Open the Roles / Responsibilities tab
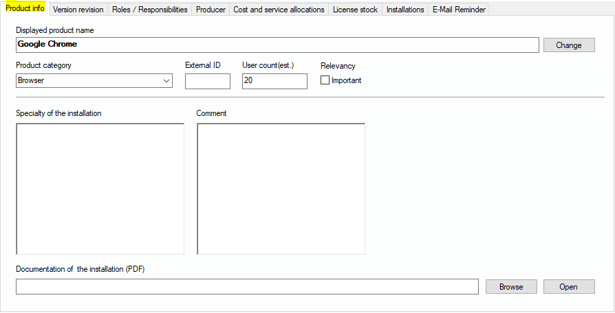Viewport: 615px width, 313px height. 149,10
